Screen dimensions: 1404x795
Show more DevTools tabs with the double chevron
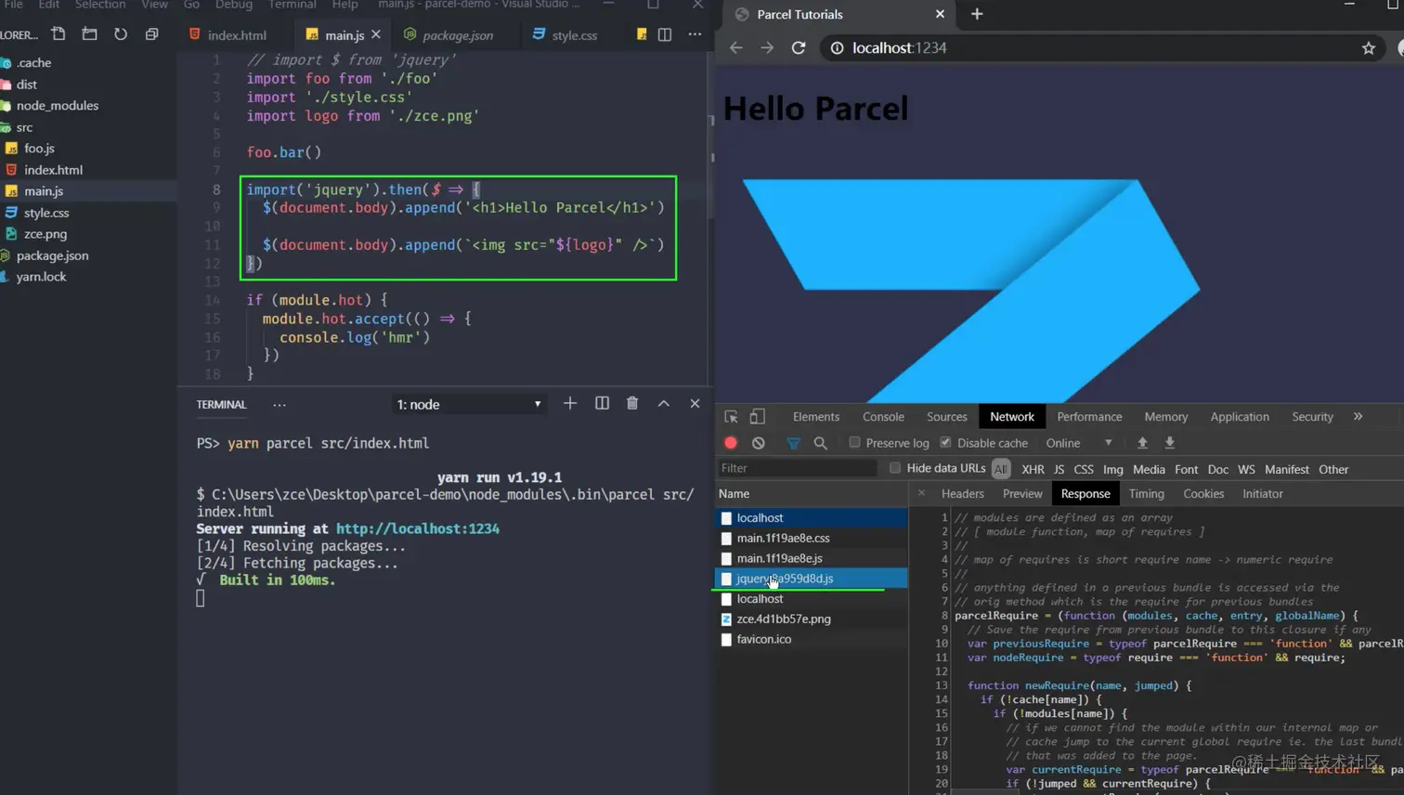[x=1358, y=417]
